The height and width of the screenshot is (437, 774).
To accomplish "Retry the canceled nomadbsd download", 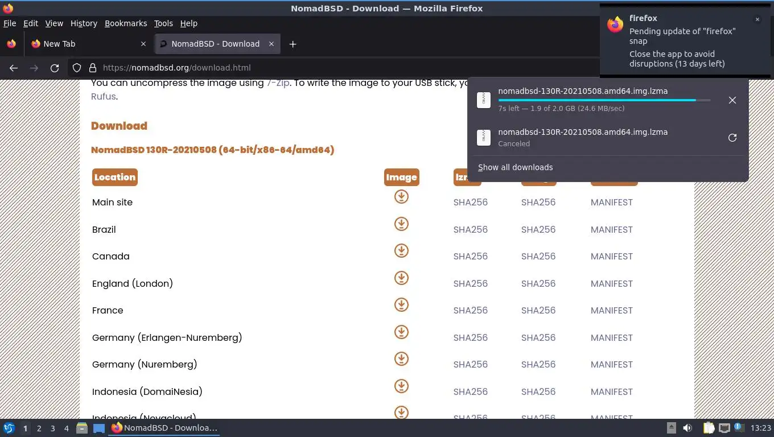I will click(732, 138).
